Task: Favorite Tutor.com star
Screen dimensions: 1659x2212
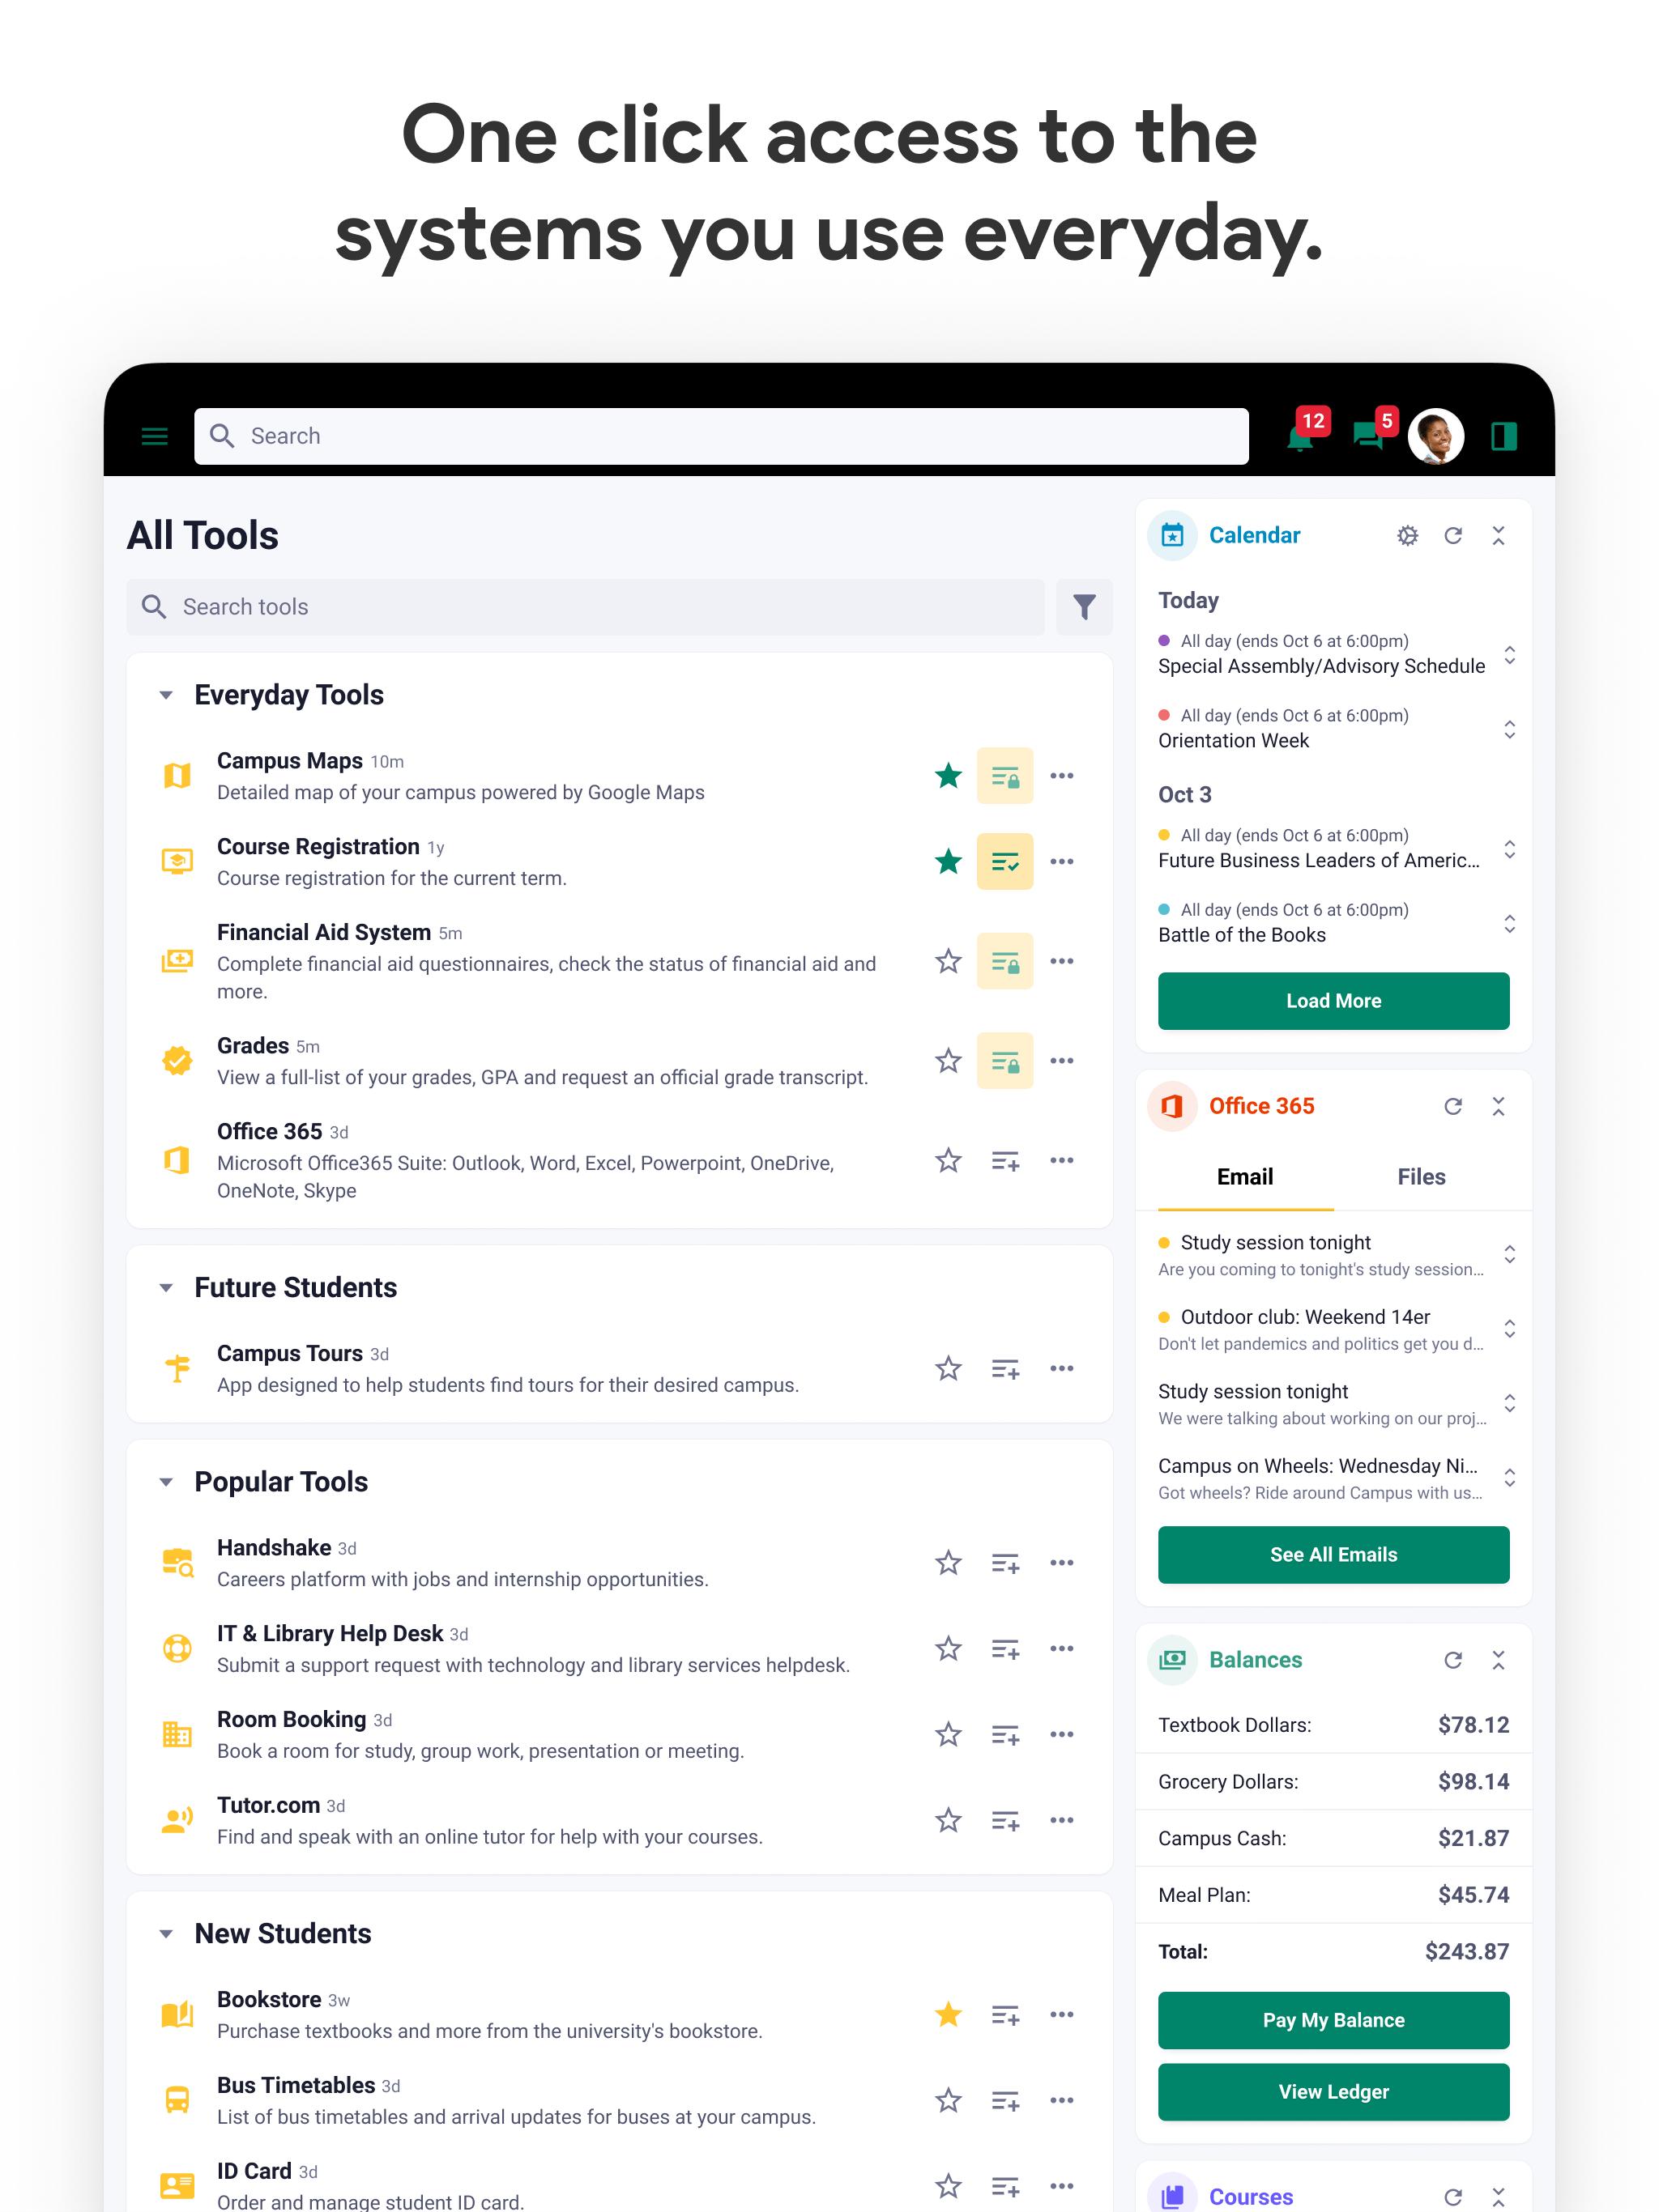Action: (948, 1820)
